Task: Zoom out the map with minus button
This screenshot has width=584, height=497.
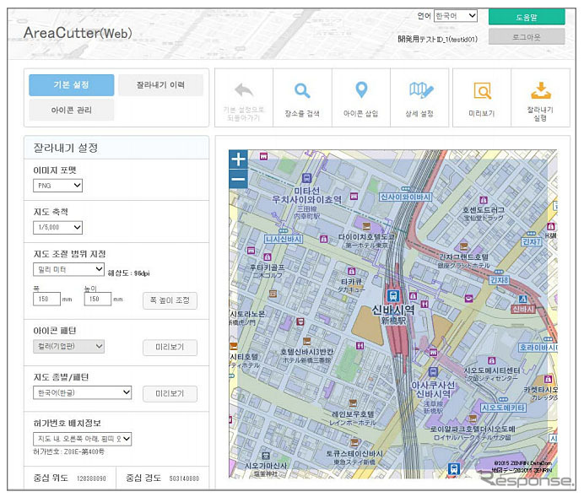Action: coord(238,179)
